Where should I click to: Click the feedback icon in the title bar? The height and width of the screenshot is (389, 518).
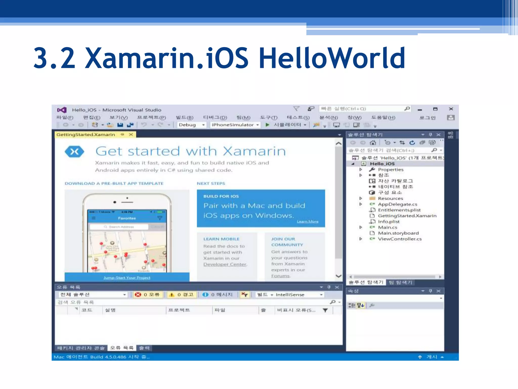[x=311, y=109]
